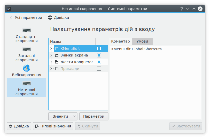Image resolution: width=210 pixels, height=138 pixels.
Task: Click the Параметри button
Action: tap(94, 116)
